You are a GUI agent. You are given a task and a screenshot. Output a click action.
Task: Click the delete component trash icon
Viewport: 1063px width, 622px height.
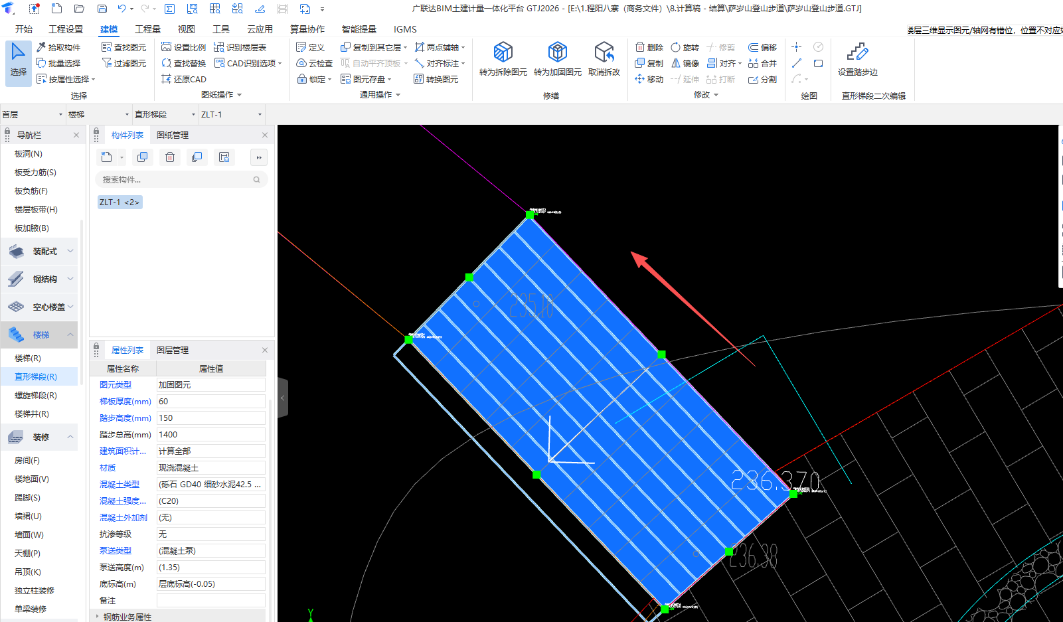tap(170, 157)
